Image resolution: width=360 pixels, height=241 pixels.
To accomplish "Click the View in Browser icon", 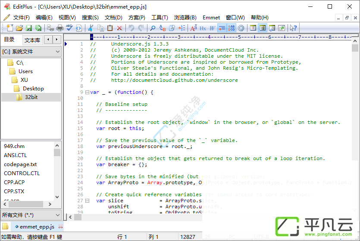I will click(79, 28).
